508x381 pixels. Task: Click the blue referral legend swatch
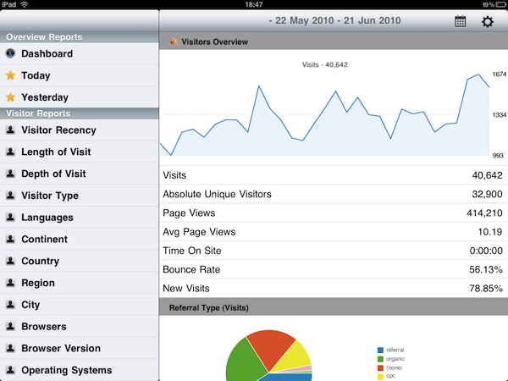tap(380, 351)
